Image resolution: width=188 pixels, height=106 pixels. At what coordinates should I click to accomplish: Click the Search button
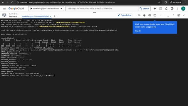click(x=144, y=9)
